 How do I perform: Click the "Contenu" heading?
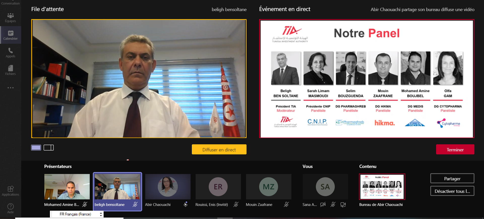(x=368, y=166)
